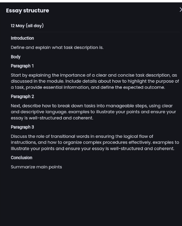Click the Body heading
Image resolution: width=182 pixels, height=226 pixels.
click(16, 57)
